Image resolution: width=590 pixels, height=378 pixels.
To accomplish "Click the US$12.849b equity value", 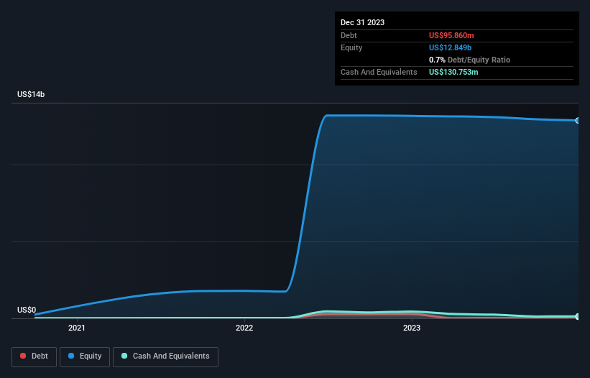I will (x=450, y=47).
